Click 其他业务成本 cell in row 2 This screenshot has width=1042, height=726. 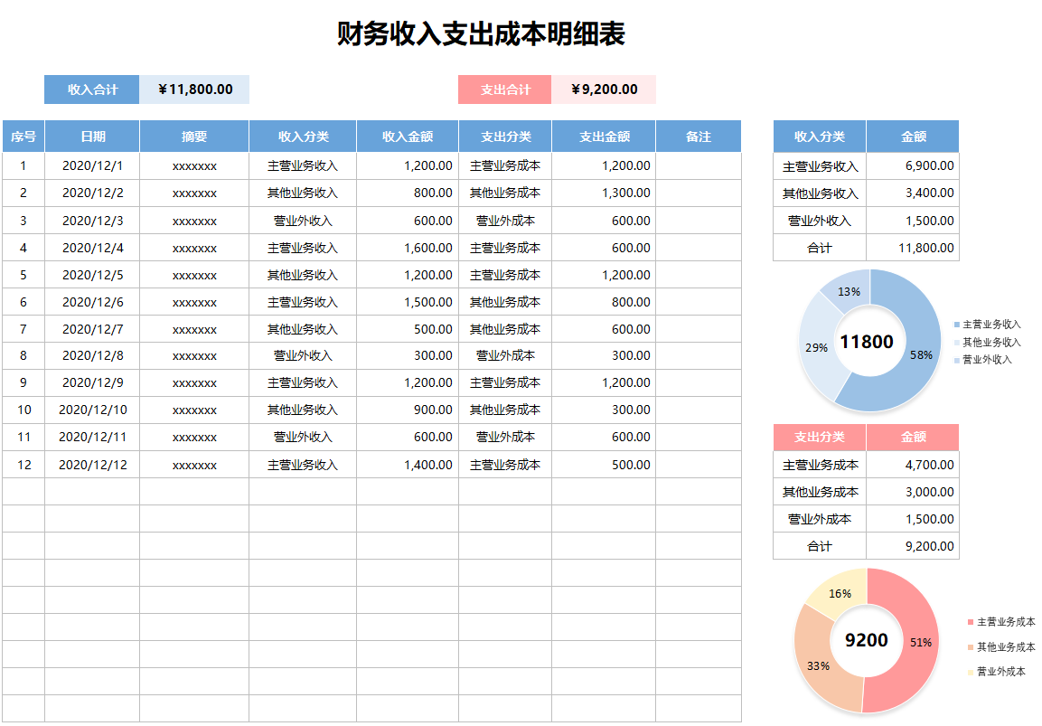(505, 193)
